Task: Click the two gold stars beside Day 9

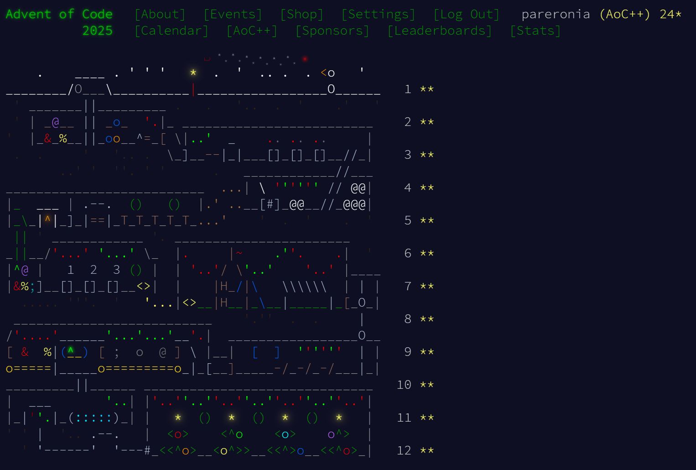Action: pos(426,352)
